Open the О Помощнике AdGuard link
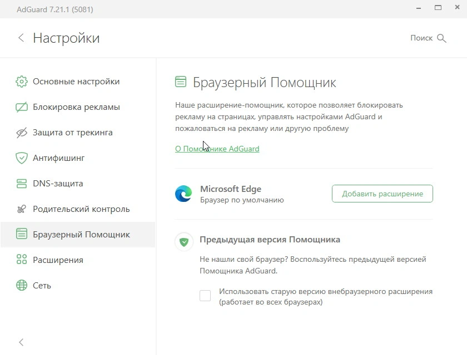 tap(217, 149)
